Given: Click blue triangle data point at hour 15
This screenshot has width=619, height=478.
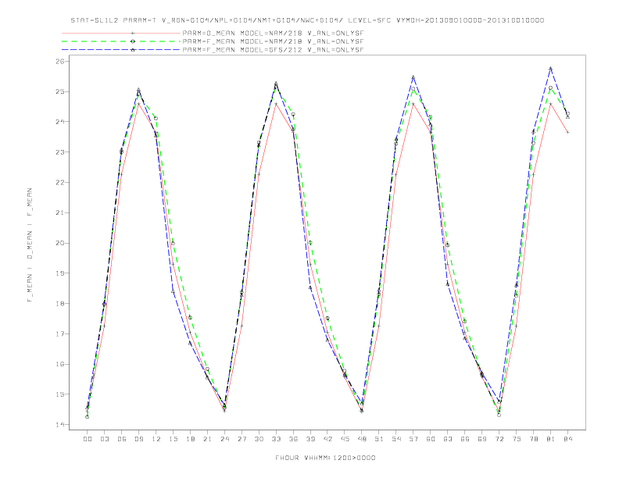Looking at the screenshot, I should 173,291.
